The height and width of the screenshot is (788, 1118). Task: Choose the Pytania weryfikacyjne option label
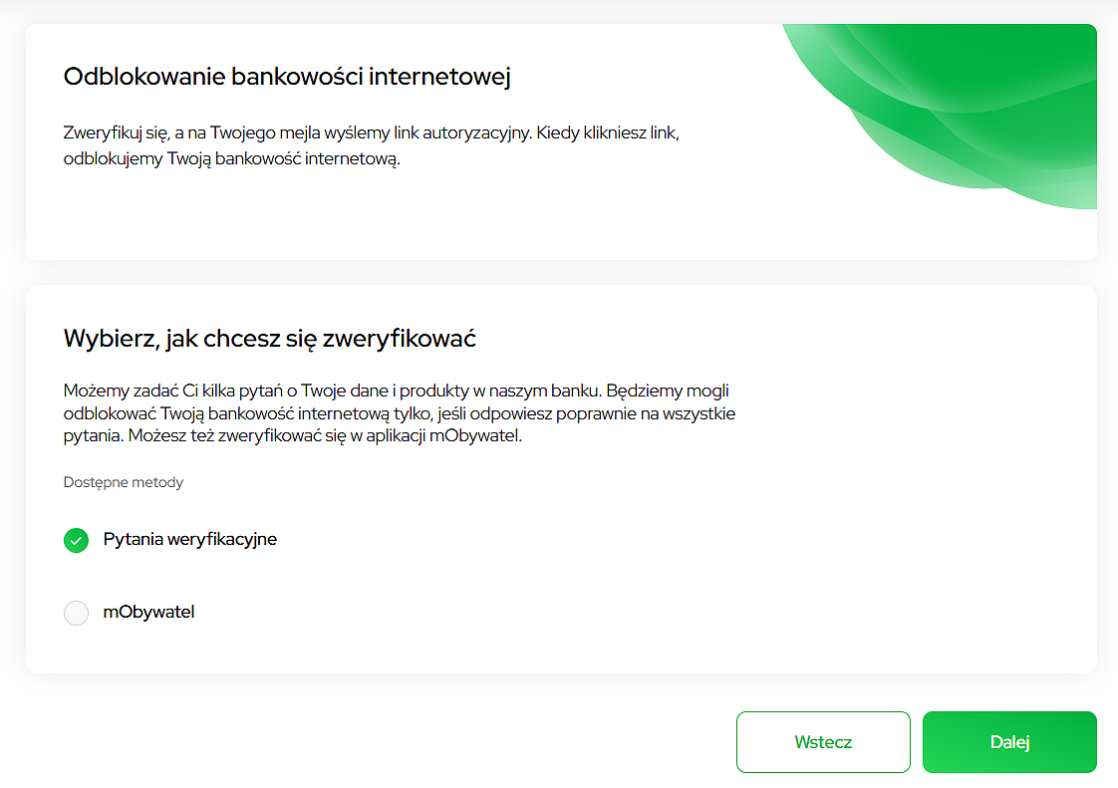[x=189, y=539]
